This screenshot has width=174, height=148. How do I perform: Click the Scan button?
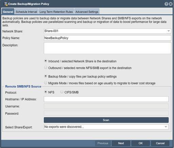(x=106, y=120)
